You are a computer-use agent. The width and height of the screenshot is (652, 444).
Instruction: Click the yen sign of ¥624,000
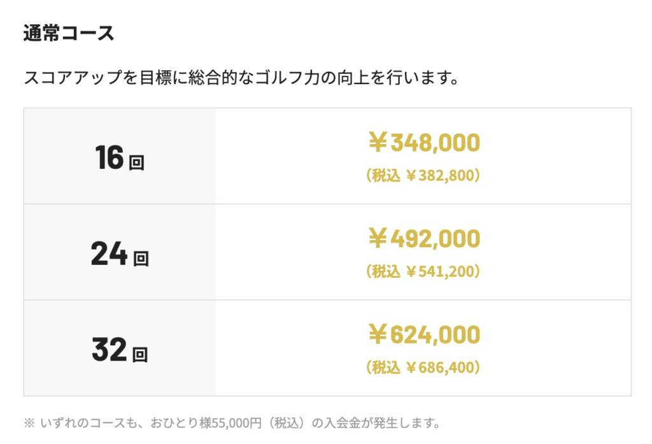378,334
